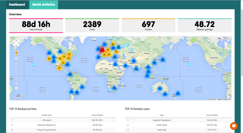Click the map pan control
The width and height of the screenshot is (243, 133).
coord(16,44)
